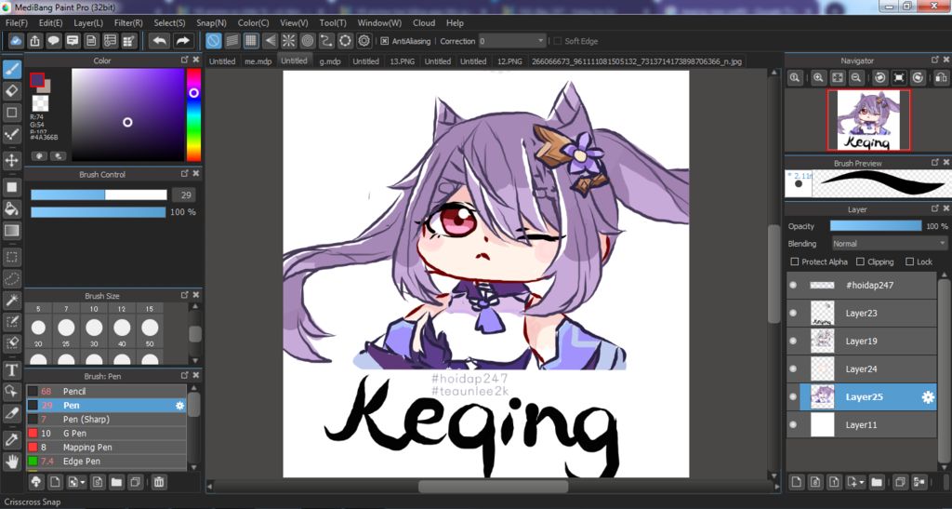Undock the Layer panel
Image resolution: width=952 pixels, height=509 pixels.
935,209
